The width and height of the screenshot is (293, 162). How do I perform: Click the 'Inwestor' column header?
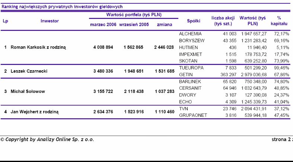(x=50, y=21)
